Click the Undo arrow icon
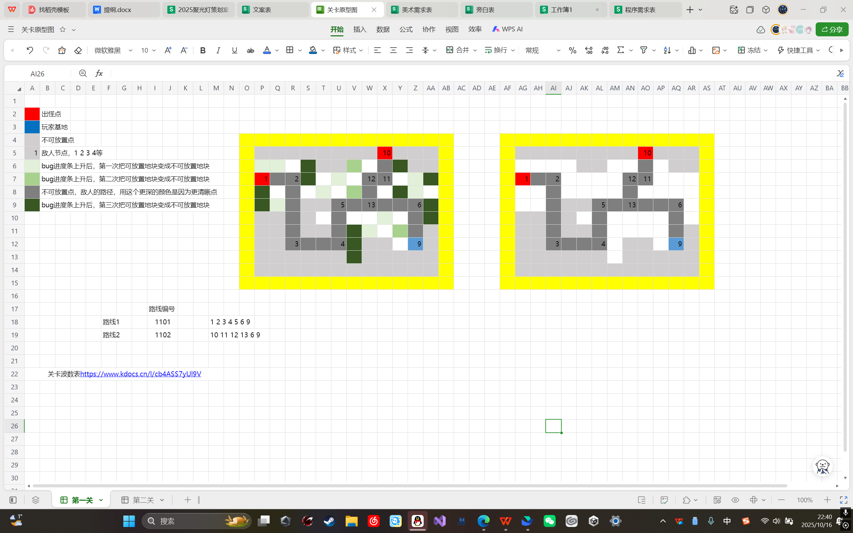This screenshot has height=533, width=853. coord(30,50)
